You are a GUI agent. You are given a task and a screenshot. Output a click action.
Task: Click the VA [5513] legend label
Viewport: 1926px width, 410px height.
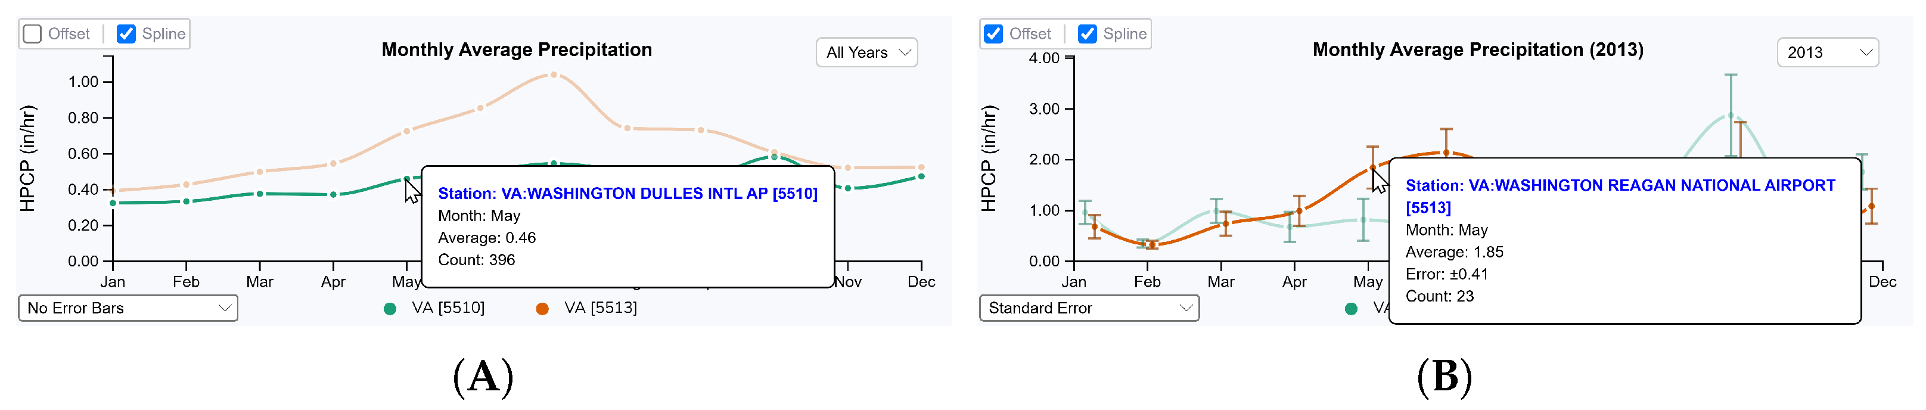click(600, 308)
